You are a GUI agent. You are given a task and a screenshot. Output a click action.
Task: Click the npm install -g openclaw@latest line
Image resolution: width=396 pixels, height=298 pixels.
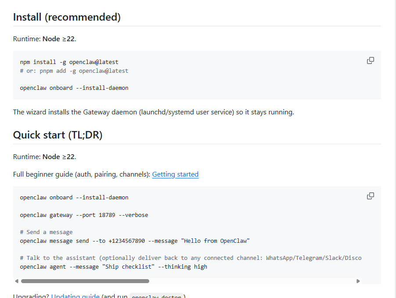(69, 62)
